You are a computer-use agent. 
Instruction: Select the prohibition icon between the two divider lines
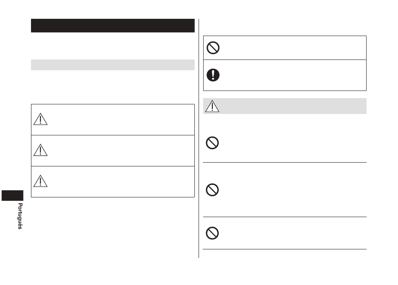coord(212,190)
